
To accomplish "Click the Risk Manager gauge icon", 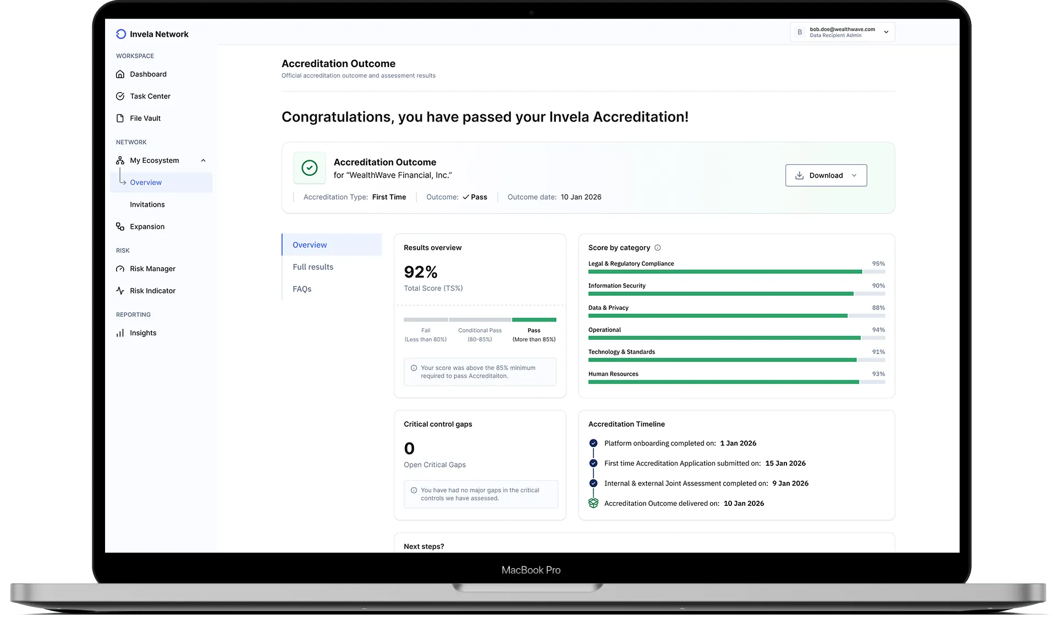I will point(120,269).
